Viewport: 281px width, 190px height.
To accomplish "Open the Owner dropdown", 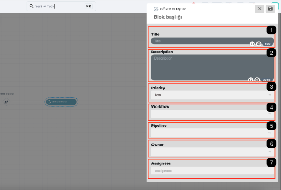I will tap(213, 152).
